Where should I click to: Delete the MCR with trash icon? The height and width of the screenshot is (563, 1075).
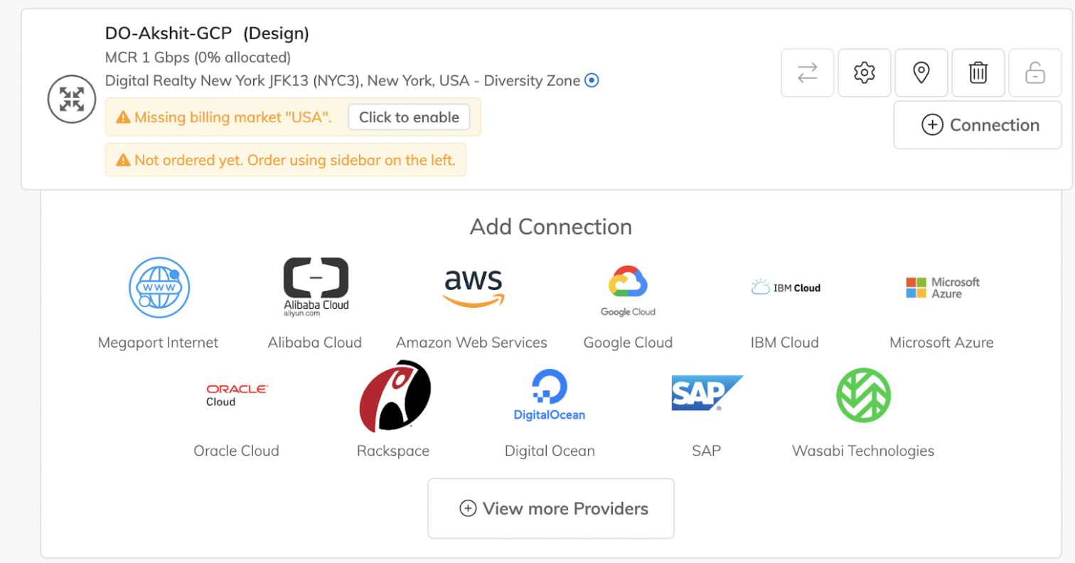coord(978,73)
